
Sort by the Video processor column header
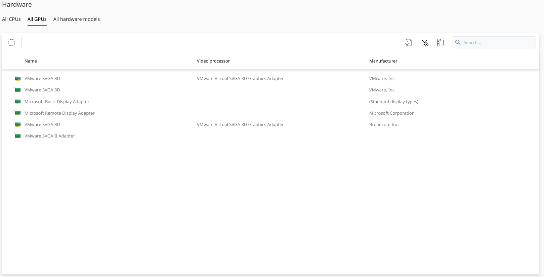click(213, 61)
